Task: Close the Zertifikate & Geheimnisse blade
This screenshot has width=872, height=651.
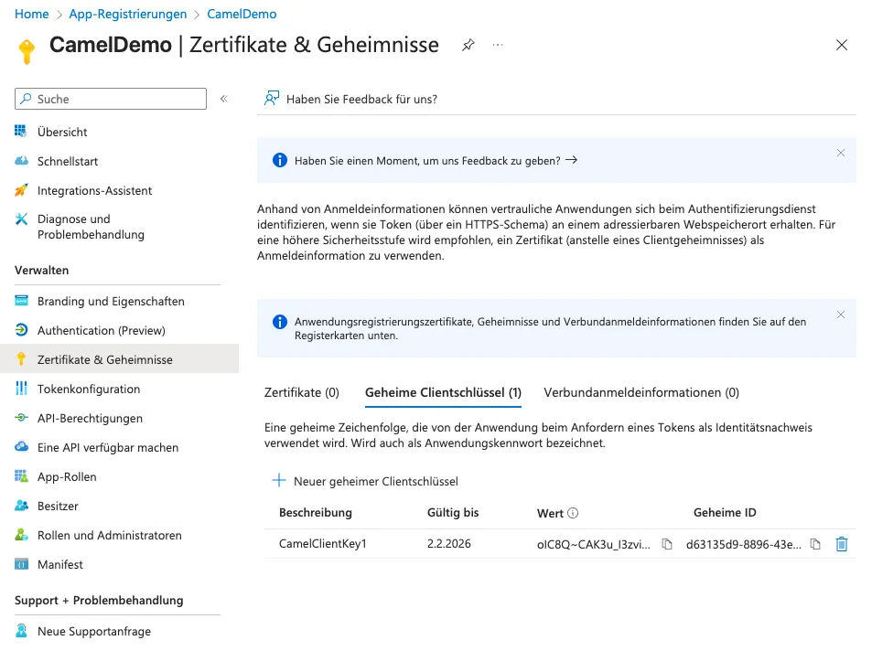Action: [x=842, y=45]
